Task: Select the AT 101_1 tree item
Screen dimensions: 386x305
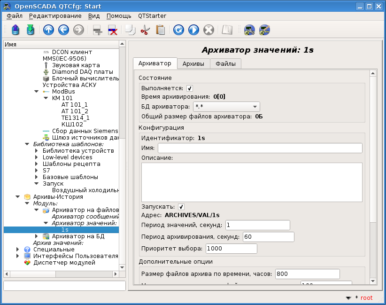Action: click(74, 105)
